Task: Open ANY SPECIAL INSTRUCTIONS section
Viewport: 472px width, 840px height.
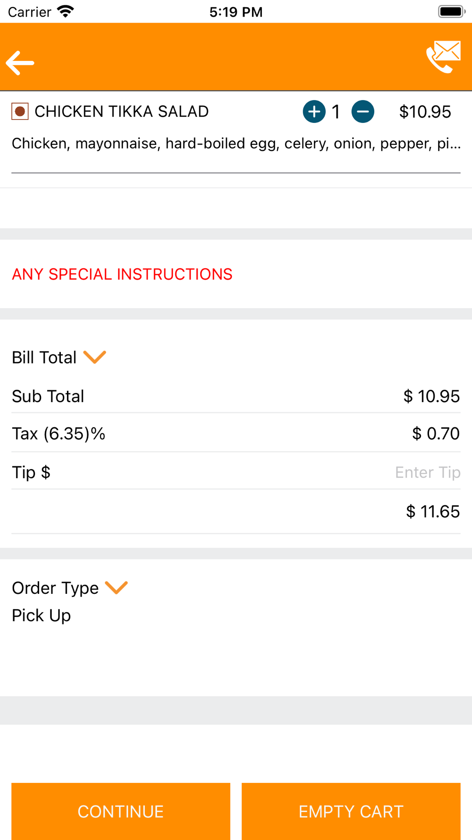Action: pyautogui.click(x=122, y=274)
